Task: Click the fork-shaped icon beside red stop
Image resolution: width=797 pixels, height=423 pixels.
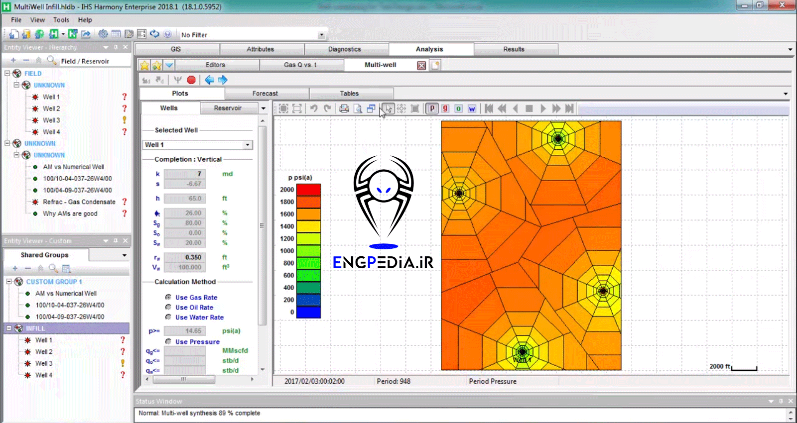Action: 178,80
